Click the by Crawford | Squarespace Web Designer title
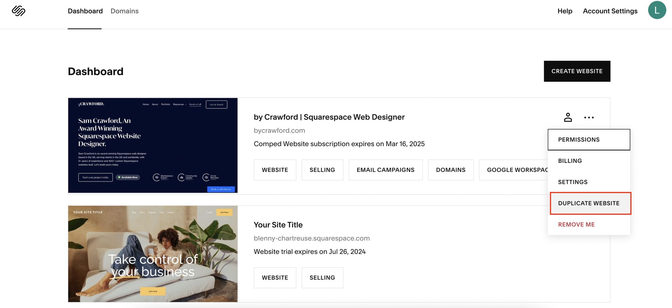Viewport: 672px width, 308px height. (329, 117)
